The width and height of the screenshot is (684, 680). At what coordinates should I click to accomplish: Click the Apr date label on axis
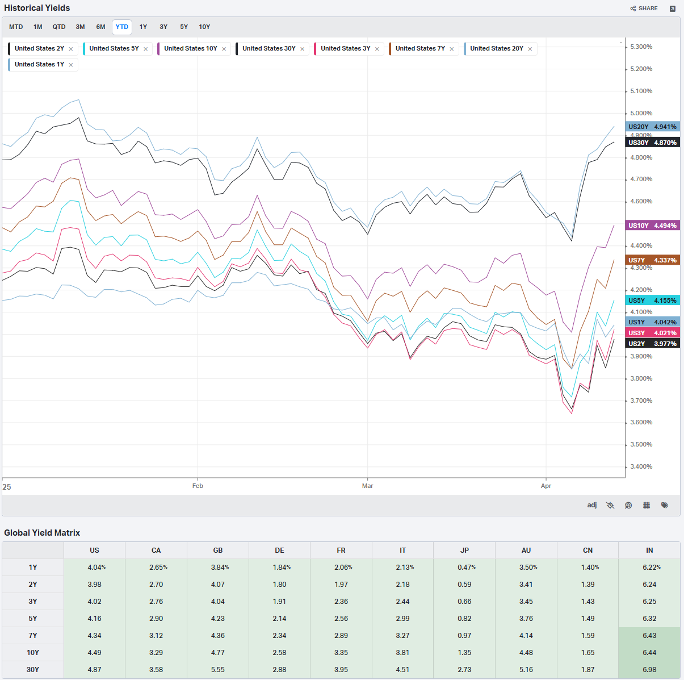[x=546, y=486]
